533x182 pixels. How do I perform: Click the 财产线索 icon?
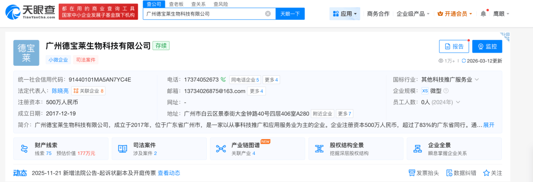(x=24, y=149)
